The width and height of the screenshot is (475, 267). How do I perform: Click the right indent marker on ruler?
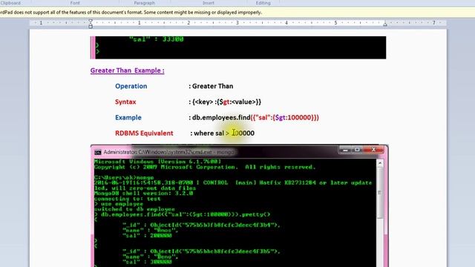coord(385,24)
